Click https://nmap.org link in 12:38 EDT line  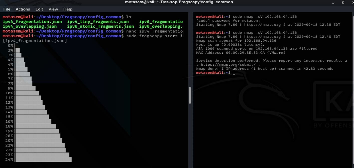click(262, 24)
